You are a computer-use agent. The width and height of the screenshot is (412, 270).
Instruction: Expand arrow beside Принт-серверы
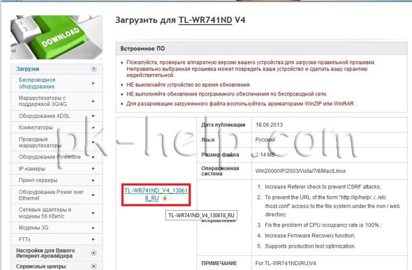tap(93, 180)
